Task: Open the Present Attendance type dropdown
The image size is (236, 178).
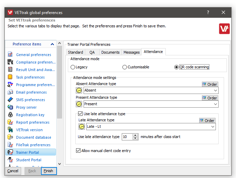Action: tap(216, 104)
